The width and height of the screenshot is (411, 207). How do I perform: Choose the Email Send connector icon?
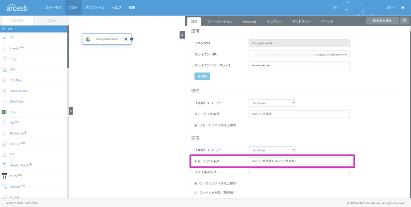[x=4, y=102]
